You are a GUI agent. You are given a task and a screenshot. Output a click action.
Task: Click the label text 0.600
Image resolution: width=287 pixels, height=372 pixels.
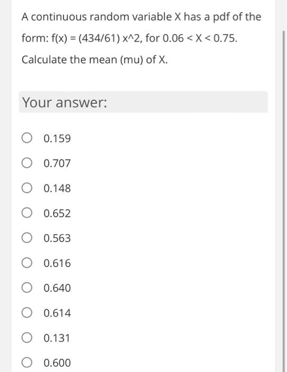tap(57, 363)
